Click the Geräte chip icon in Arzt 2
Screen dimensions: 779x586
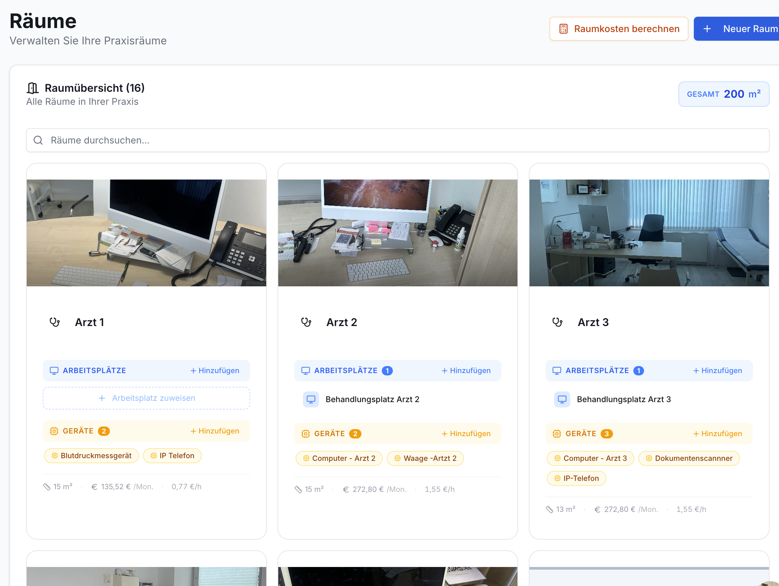(x=305, y=434)
